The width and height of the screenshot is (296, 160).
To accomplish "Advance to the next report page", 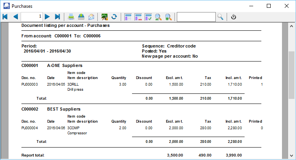I will point(47,17).
